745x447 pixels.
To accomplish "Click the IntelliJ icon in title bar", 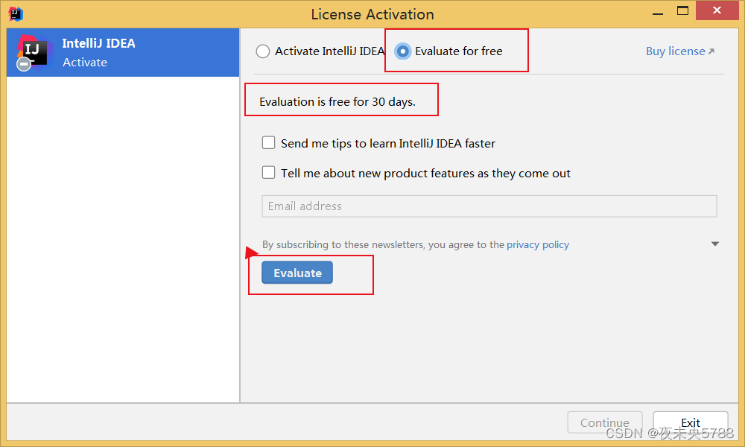I will 16,14.
